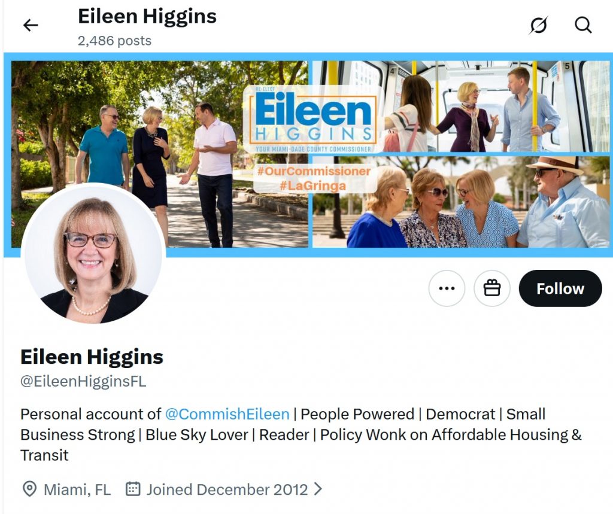
Task: Click the Miami, FL location text
Action: 77,489
